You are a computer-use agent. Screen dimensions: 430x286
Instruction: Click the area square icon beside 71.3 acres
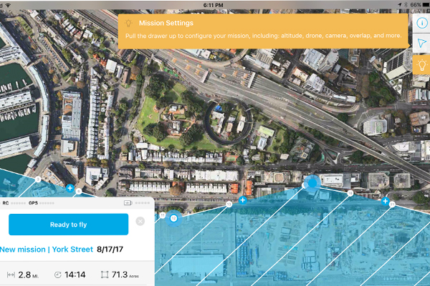pyautogui.click(x=105, y=275)
